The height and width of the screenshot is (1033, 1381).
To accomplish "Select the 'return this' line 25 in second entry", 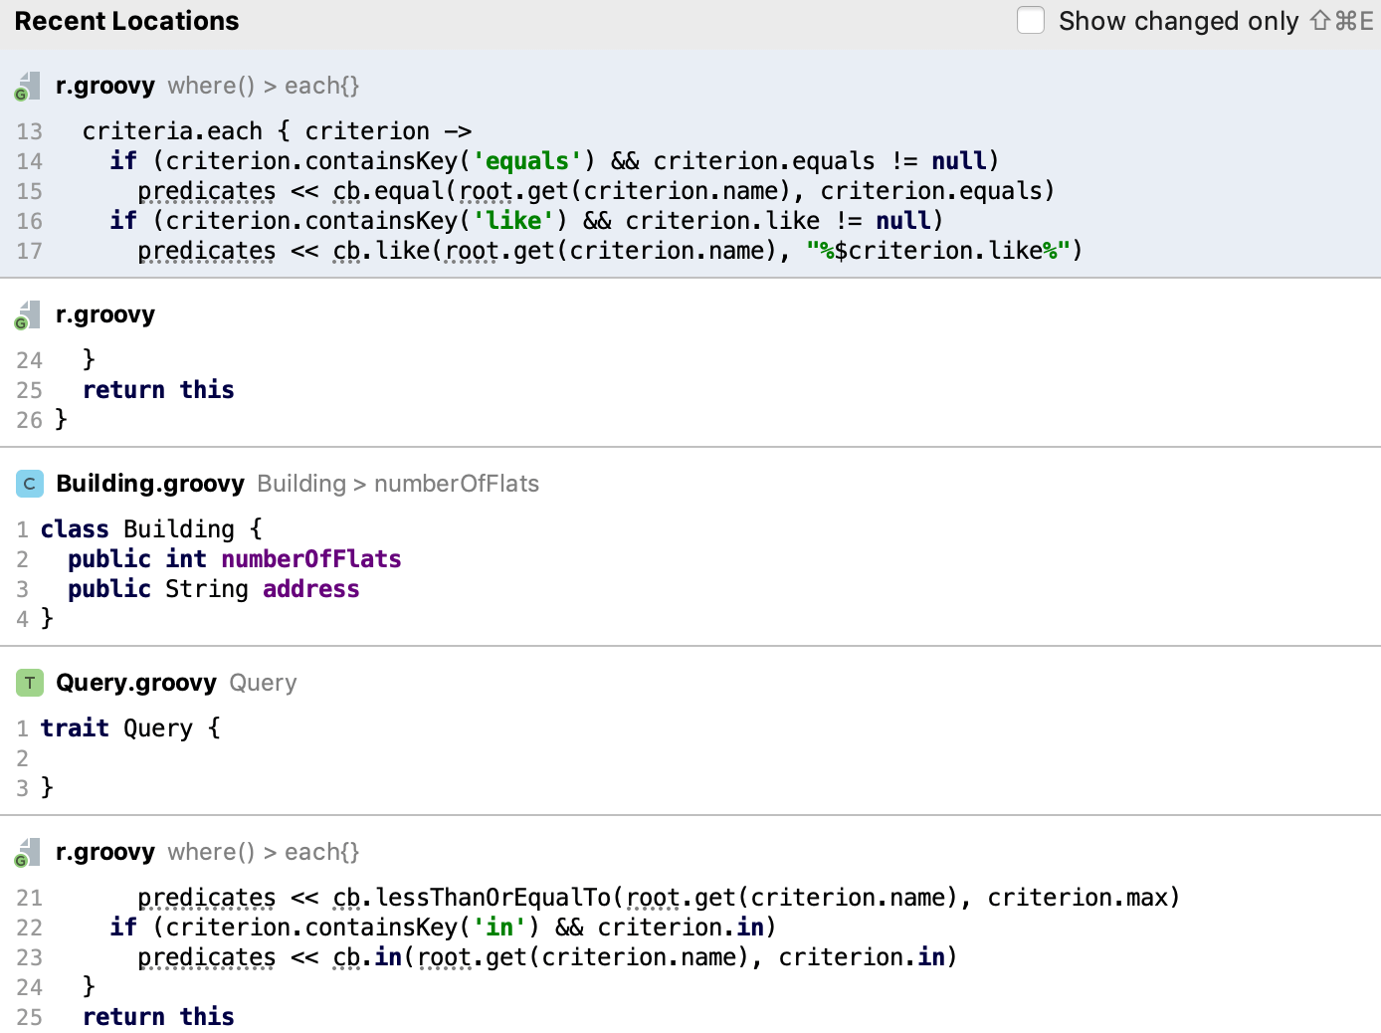I will [158, 390].
